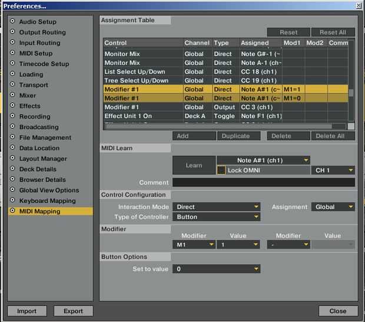Open the Input Routing preferences page
365x322 pixels.
(39, 43)
